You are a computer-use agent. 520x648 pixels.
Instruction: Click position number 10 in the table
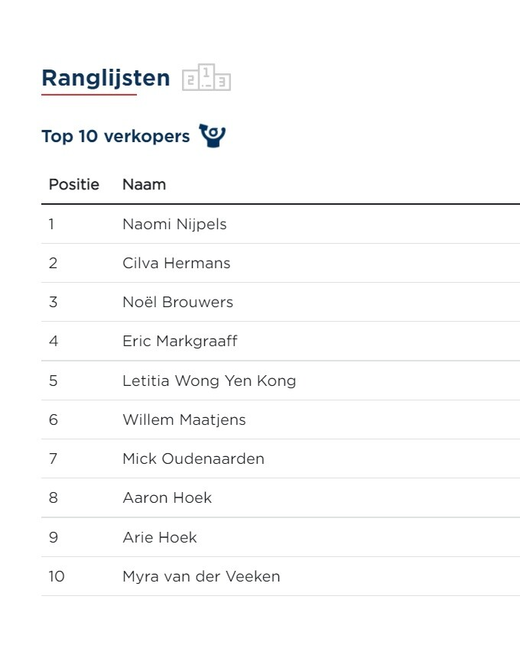point(57,576)
